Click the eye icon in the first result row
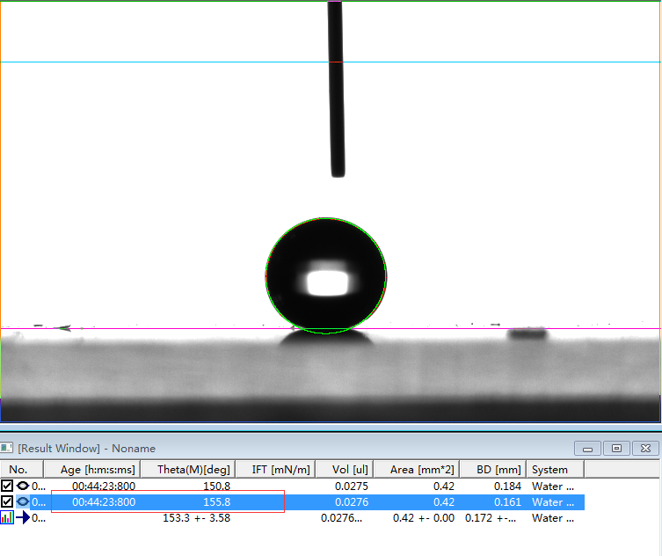This screenshot has height=556, width=662. tap(23, 486)
